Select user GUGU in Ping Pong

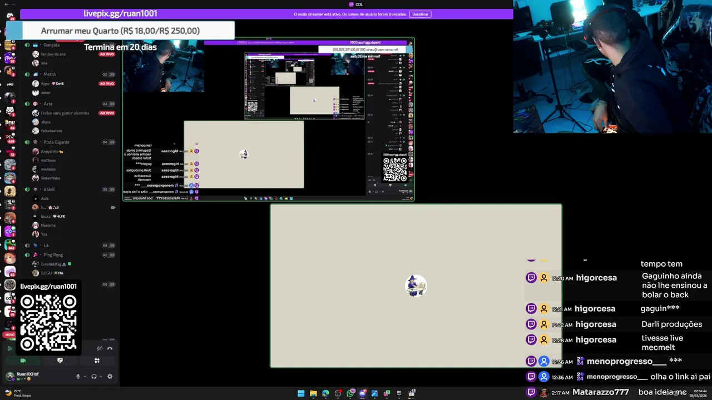(x=48, y=273)
